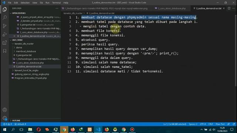Click the feedback icon in status bar

(x=228, y=124)
